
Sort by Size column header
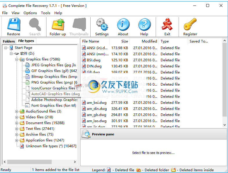120,41
